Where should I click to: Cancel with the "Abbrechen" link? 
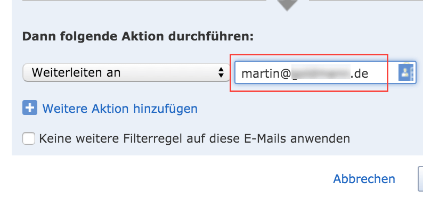point(364,179)
